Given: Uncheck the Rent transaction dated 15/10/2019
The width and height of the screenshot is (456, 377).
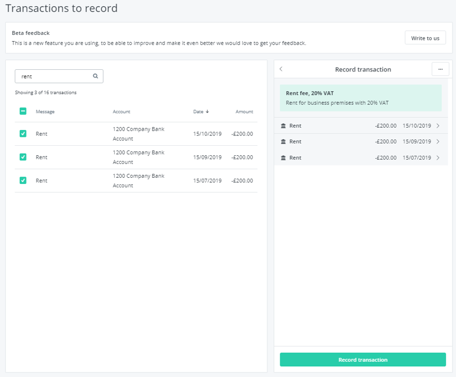Looking at the screenshot, I should click(23, 134).
